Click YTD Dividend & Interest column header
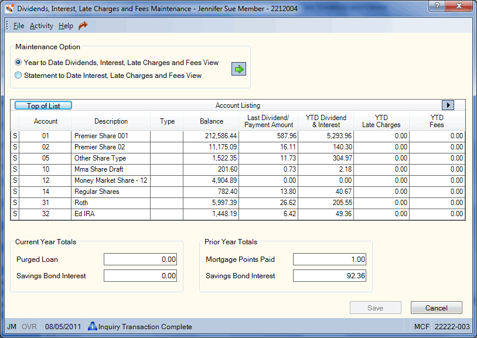The image size is (477, 338). pos(326,121)
